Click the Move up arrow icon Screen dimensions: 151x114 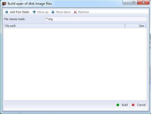pos(34,12)
